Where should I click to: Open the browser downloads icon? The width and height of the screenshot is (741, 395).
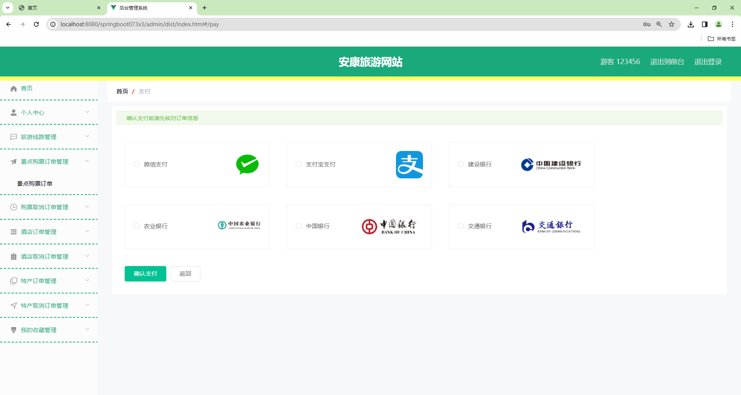point(691,24)
